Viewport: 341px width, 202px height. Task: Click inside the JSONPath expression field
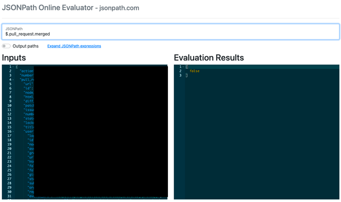[170, 33]
